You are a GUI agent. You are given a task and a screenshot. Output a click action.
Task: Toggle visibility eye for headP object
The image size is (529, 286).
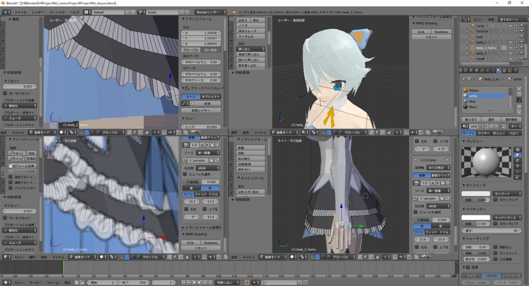510,59
